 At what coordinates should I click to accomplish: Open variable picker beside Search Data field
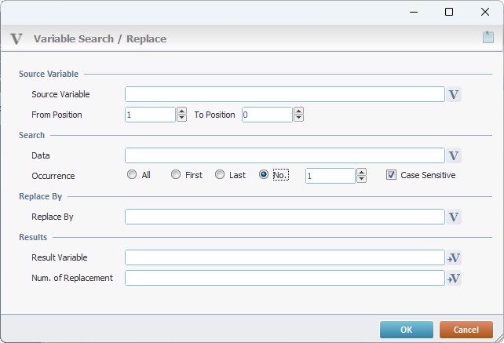(454, 155)
